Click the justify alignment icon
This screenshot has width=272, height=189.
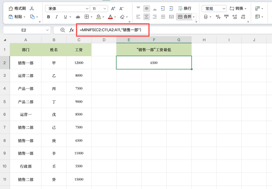tap(163, 17)
